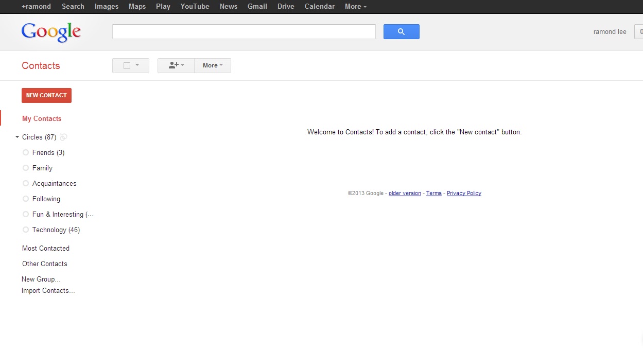The width and height of the screenshot is (643, 350).
Task: Open Drive in the top bar
Action: pos(286,7)
